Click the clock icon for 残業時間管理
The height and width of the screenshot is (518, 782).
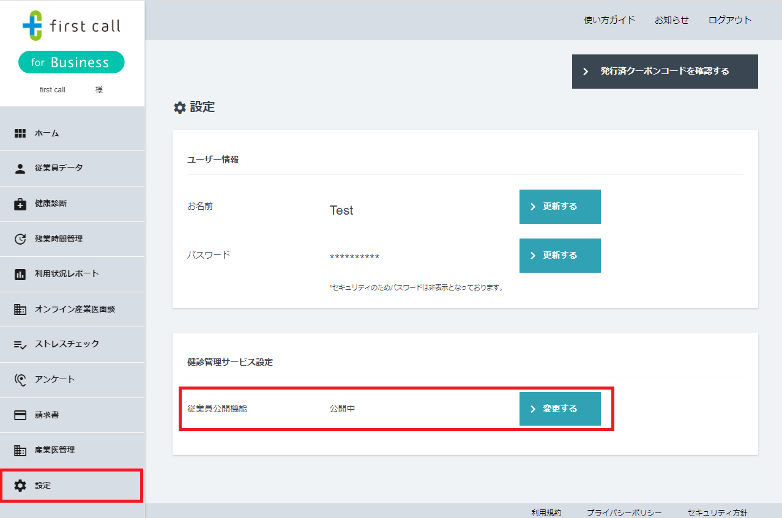pyautogui.click(x=20, y=239)
